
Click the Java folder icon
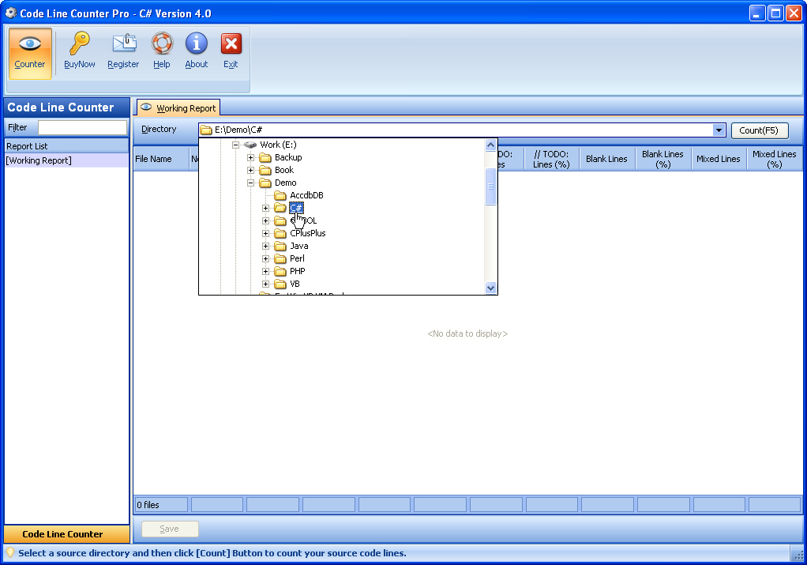[x=280, y=247]
